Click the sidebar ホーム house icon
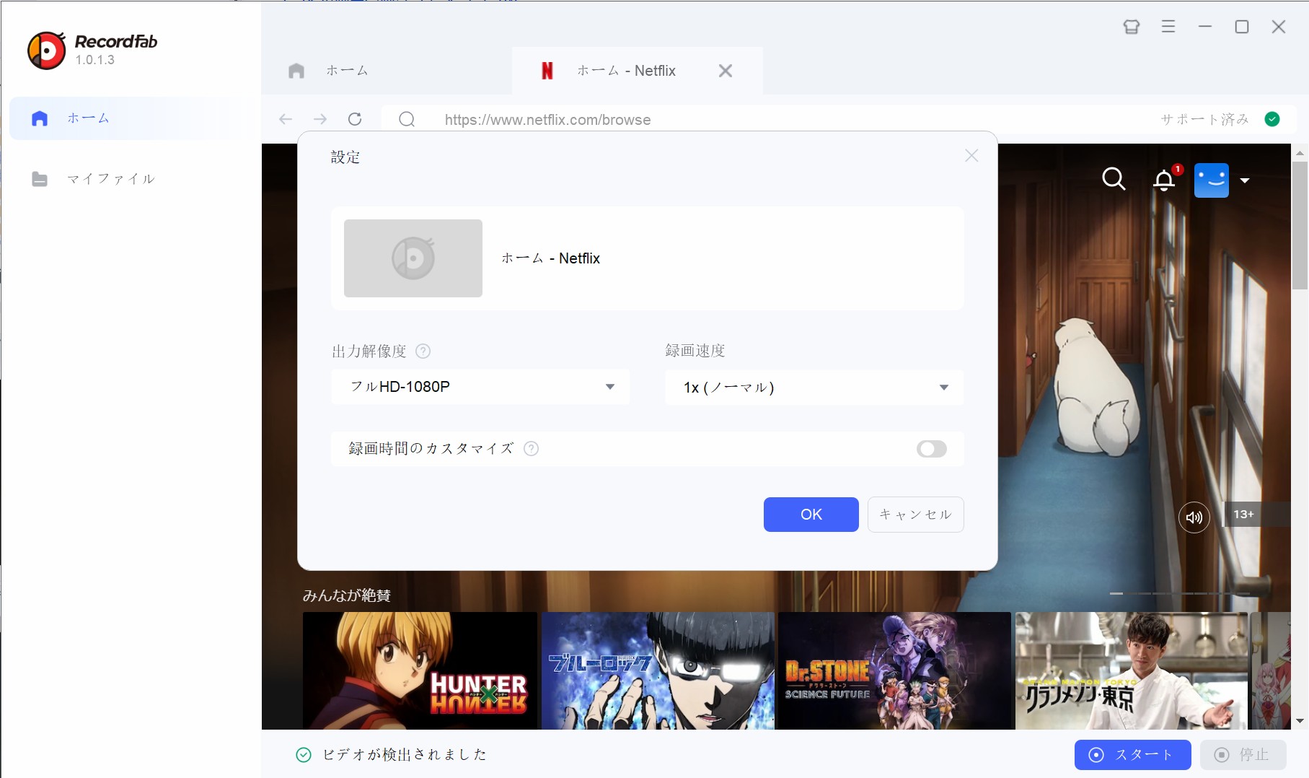The width and height of the screenshot is (1309, 778). click(x=40, y=118)
